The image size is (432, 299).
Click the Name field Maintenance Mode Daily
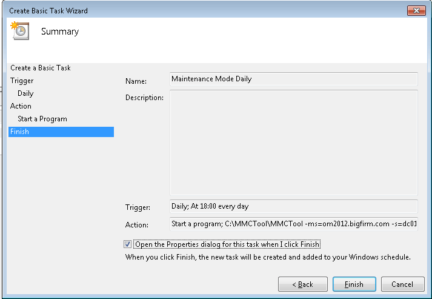pyautogui.click(x=294, y=79)
